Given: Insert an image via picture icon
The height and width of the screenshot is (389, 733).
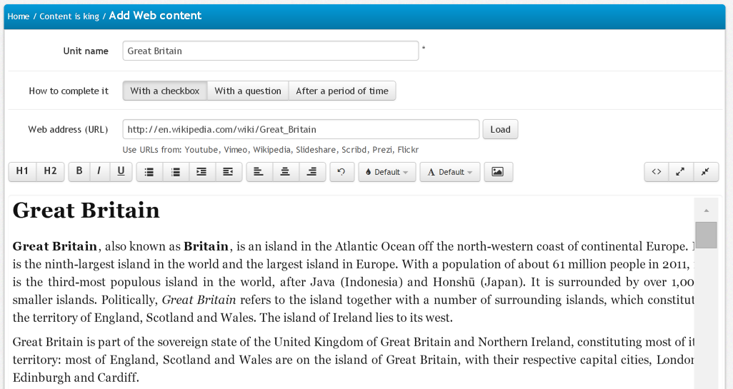Looking at the screenshot, I should pos(498,172).
